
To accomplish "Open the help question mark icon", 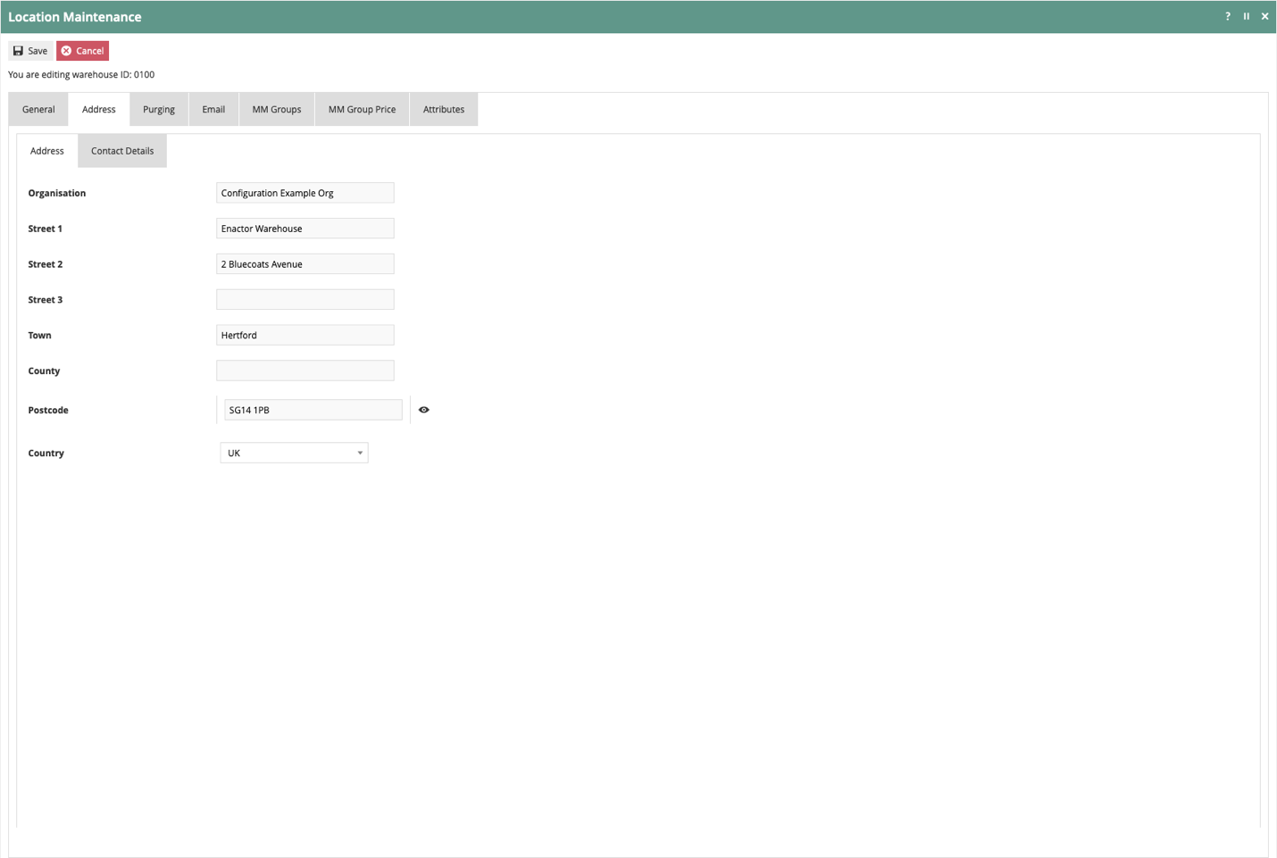I will (1227, 16).
